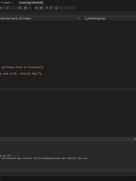Click the greyed Hot Reload flame icon
The height and width of the screenshot is (181, 136).
(12, 8)
